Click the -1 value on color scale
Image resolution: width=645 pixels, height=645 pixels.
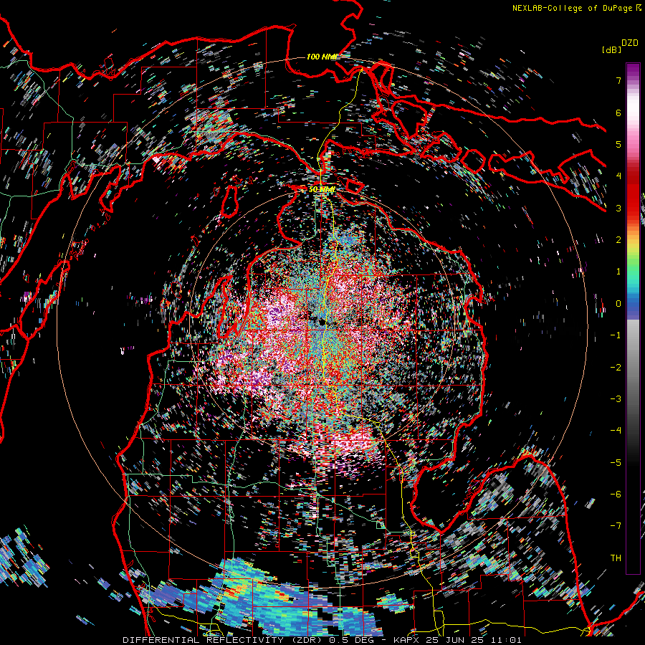[x=616, y=335]
